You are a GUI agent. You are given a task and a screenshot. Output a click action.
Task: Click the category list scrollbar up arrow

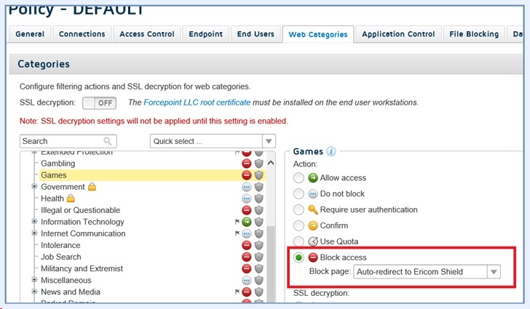tap(272, 162)
